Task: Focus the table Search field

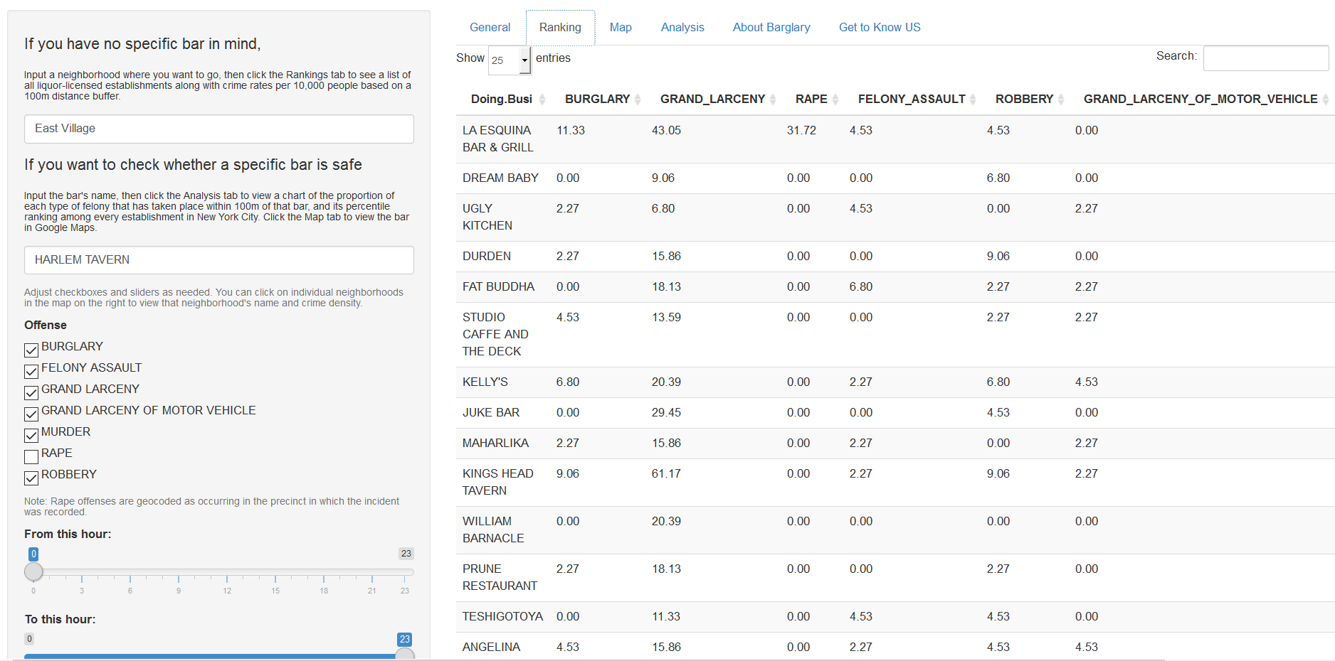Action: [1265, 58]
